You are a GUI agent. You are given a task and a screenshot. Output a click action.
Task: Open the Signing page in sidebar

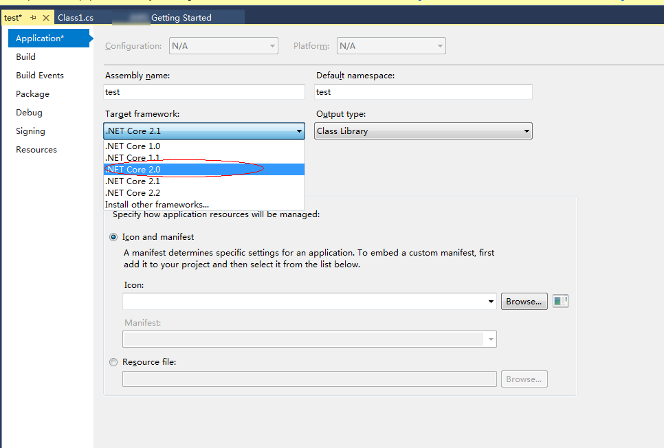click(31, 131)
